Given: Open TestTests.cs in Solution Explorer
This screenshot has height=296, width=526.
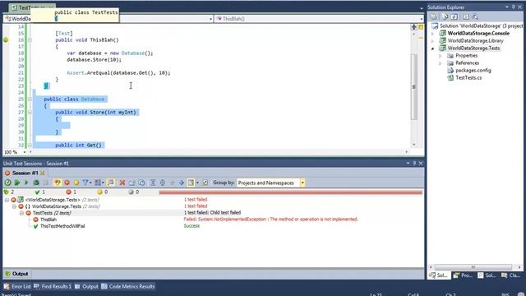Looking at the screenshot, I should click(x=468, y=77).
